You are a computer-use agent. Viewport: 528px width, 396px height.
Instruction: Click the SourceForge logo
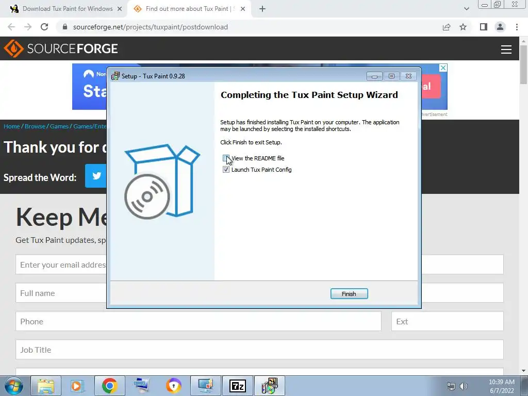61,48
